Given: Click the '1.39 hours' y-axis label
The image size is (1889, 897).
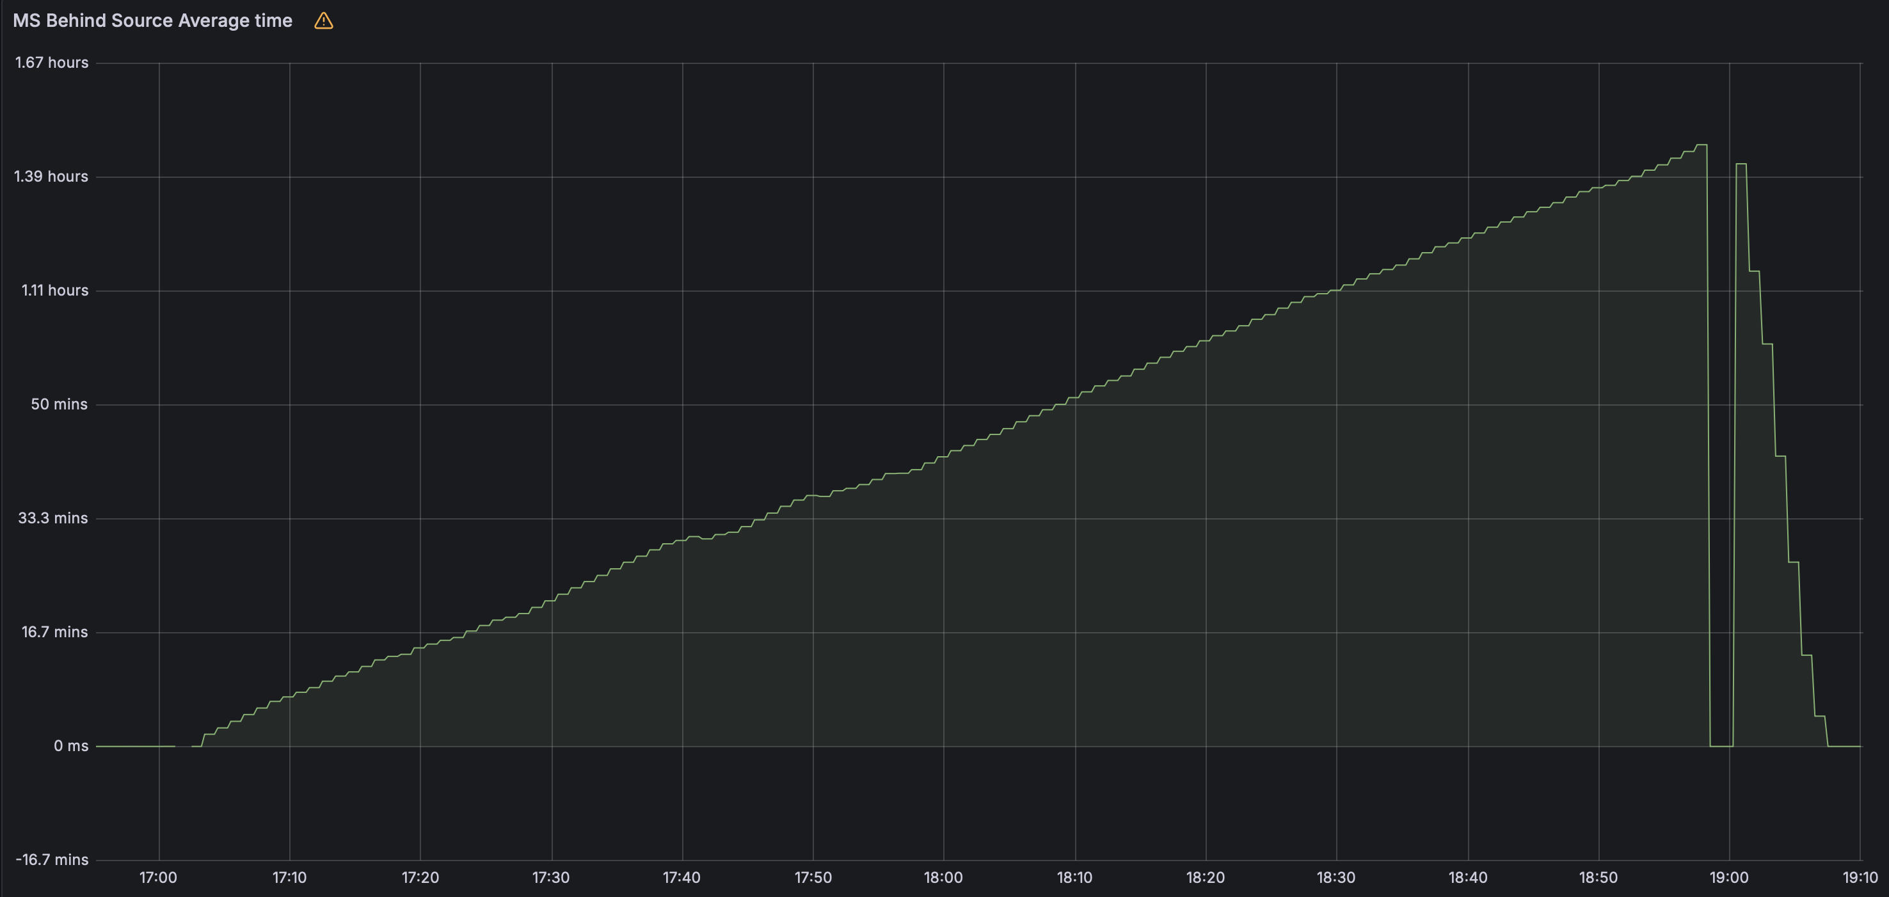Looking at the screenshot, I should pyautogui.click(x=51, y=176).
